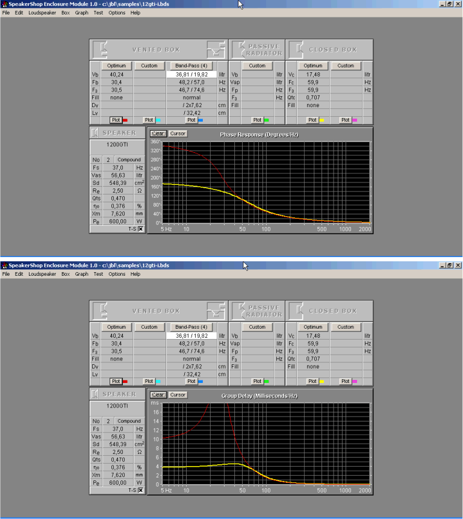Image resolution: width=463 pixels, height=519 pixels.
Task: Click Passive Radiator icon in Phase Response window
Action: [240, 49]
